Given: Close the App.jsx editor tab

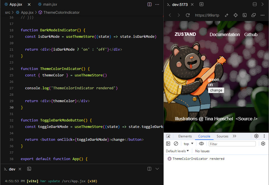Looking at the screenshot, I should [x=29, y=4].
